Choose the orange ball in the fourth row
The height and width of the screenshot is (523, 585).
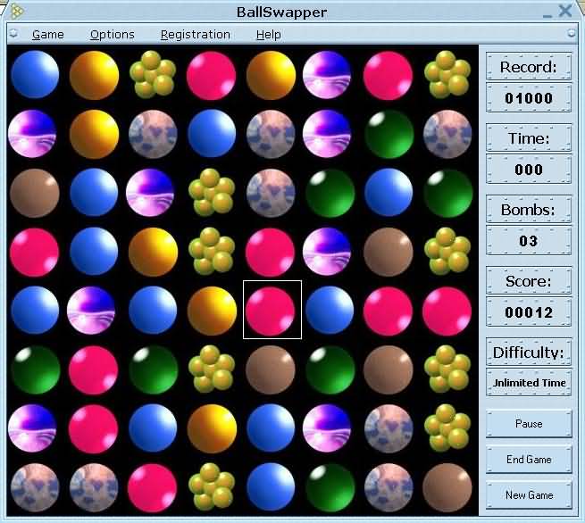pos(153,252)
